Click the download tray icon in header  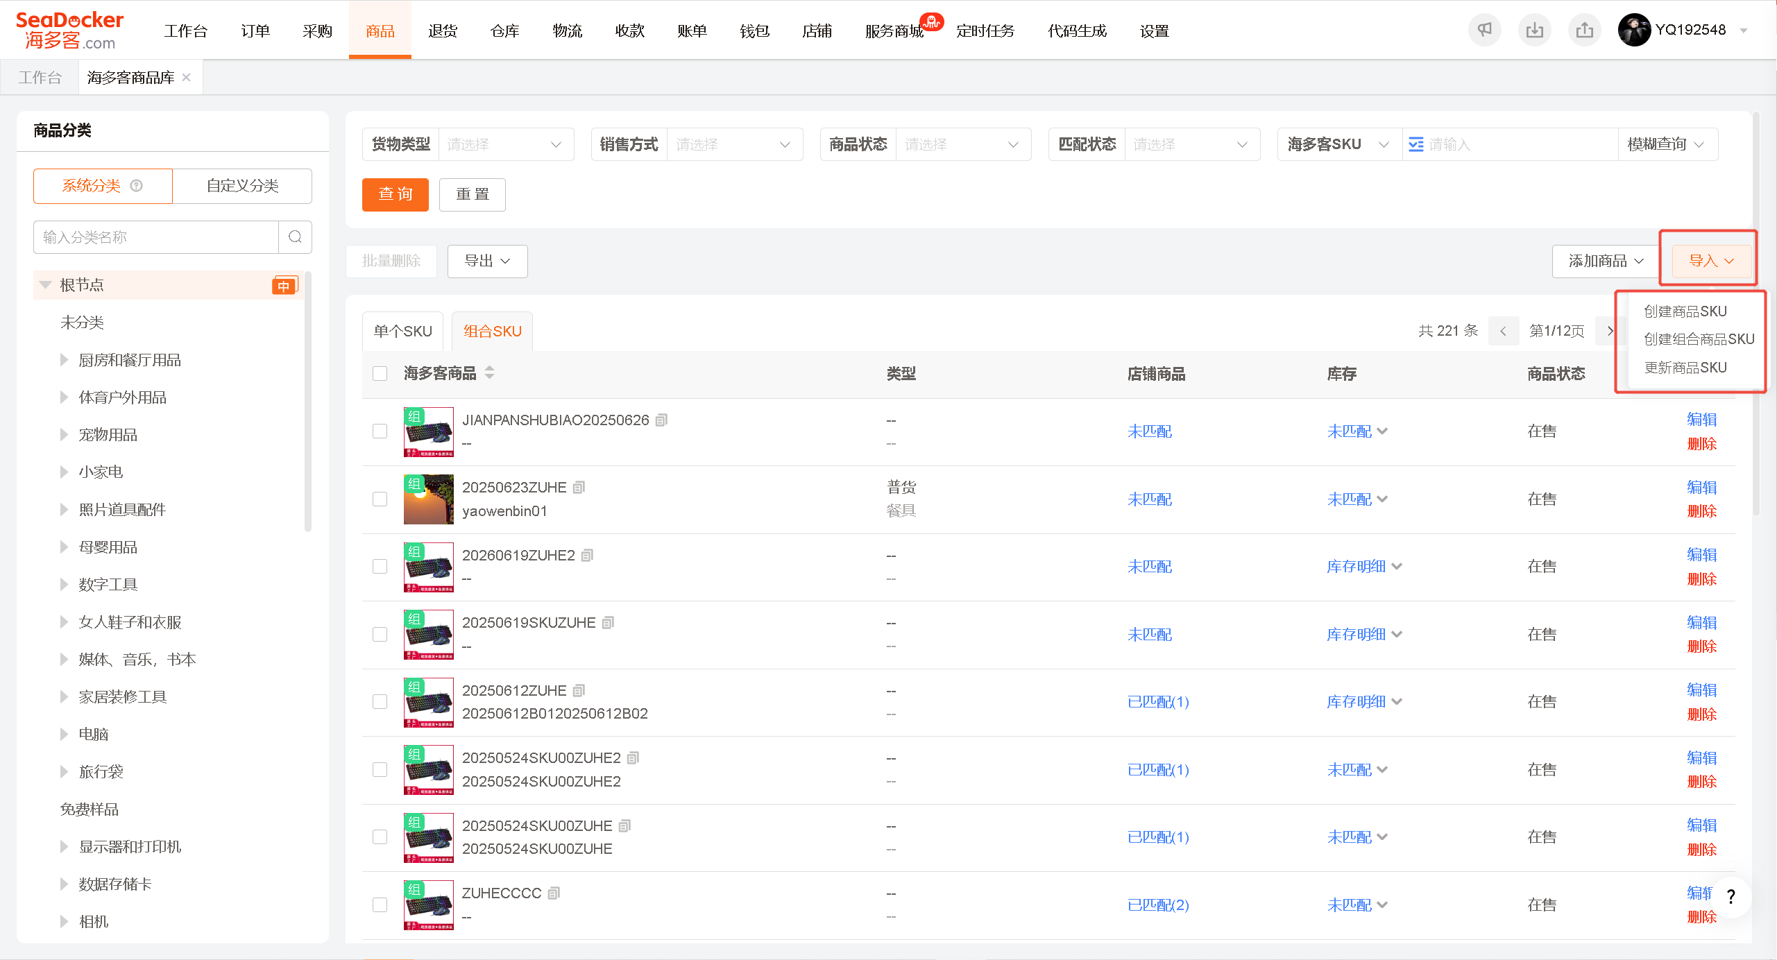(1534, 30)
